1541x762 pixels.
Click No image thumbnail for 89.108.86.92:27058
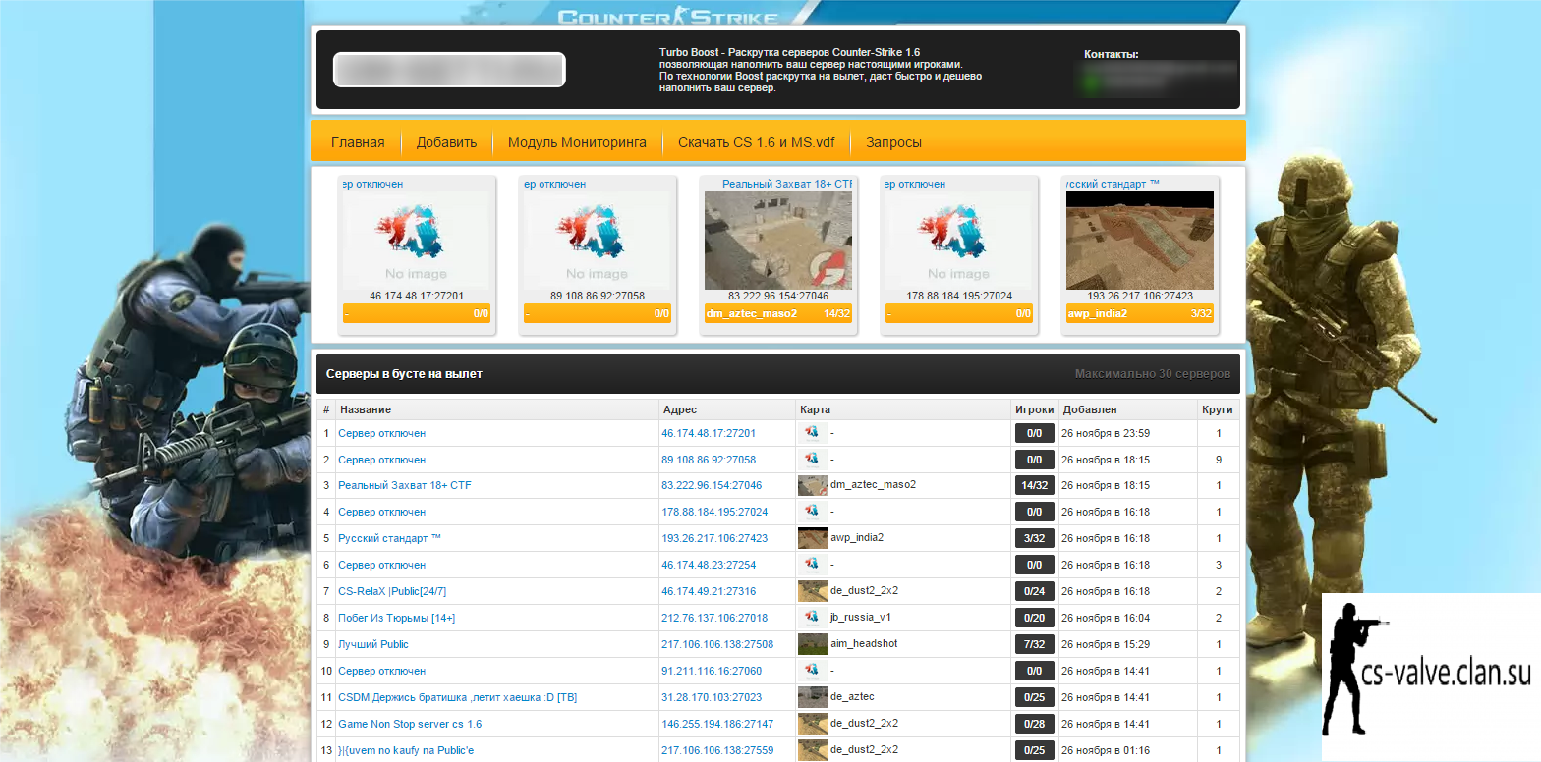pos(597,241)
